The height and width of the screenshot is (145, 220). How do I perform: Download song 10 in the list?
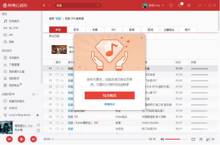62,123
